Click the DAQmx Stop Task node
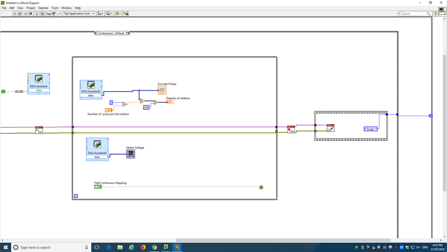 click(x=291, y=129)
